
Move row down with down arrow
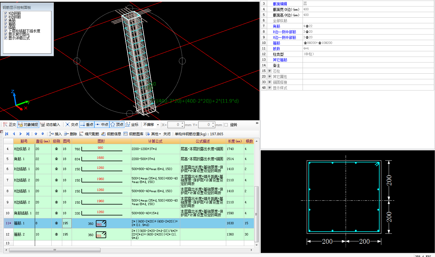[x=43, y=134]
